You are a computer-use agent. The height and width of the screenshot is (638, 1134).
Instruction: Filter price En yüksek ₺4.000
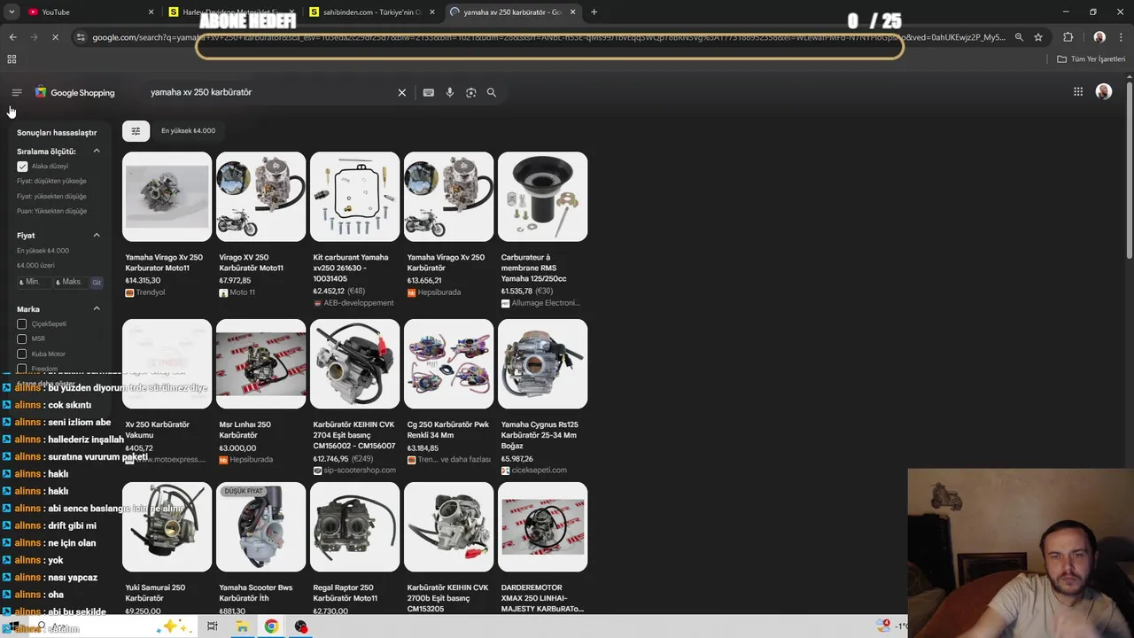pos(43,251)
